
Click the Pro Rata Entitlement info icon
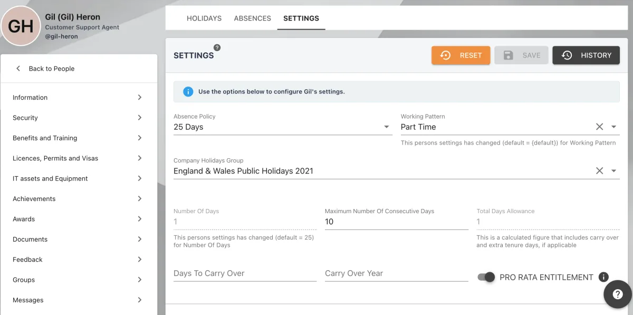[604, 277]
